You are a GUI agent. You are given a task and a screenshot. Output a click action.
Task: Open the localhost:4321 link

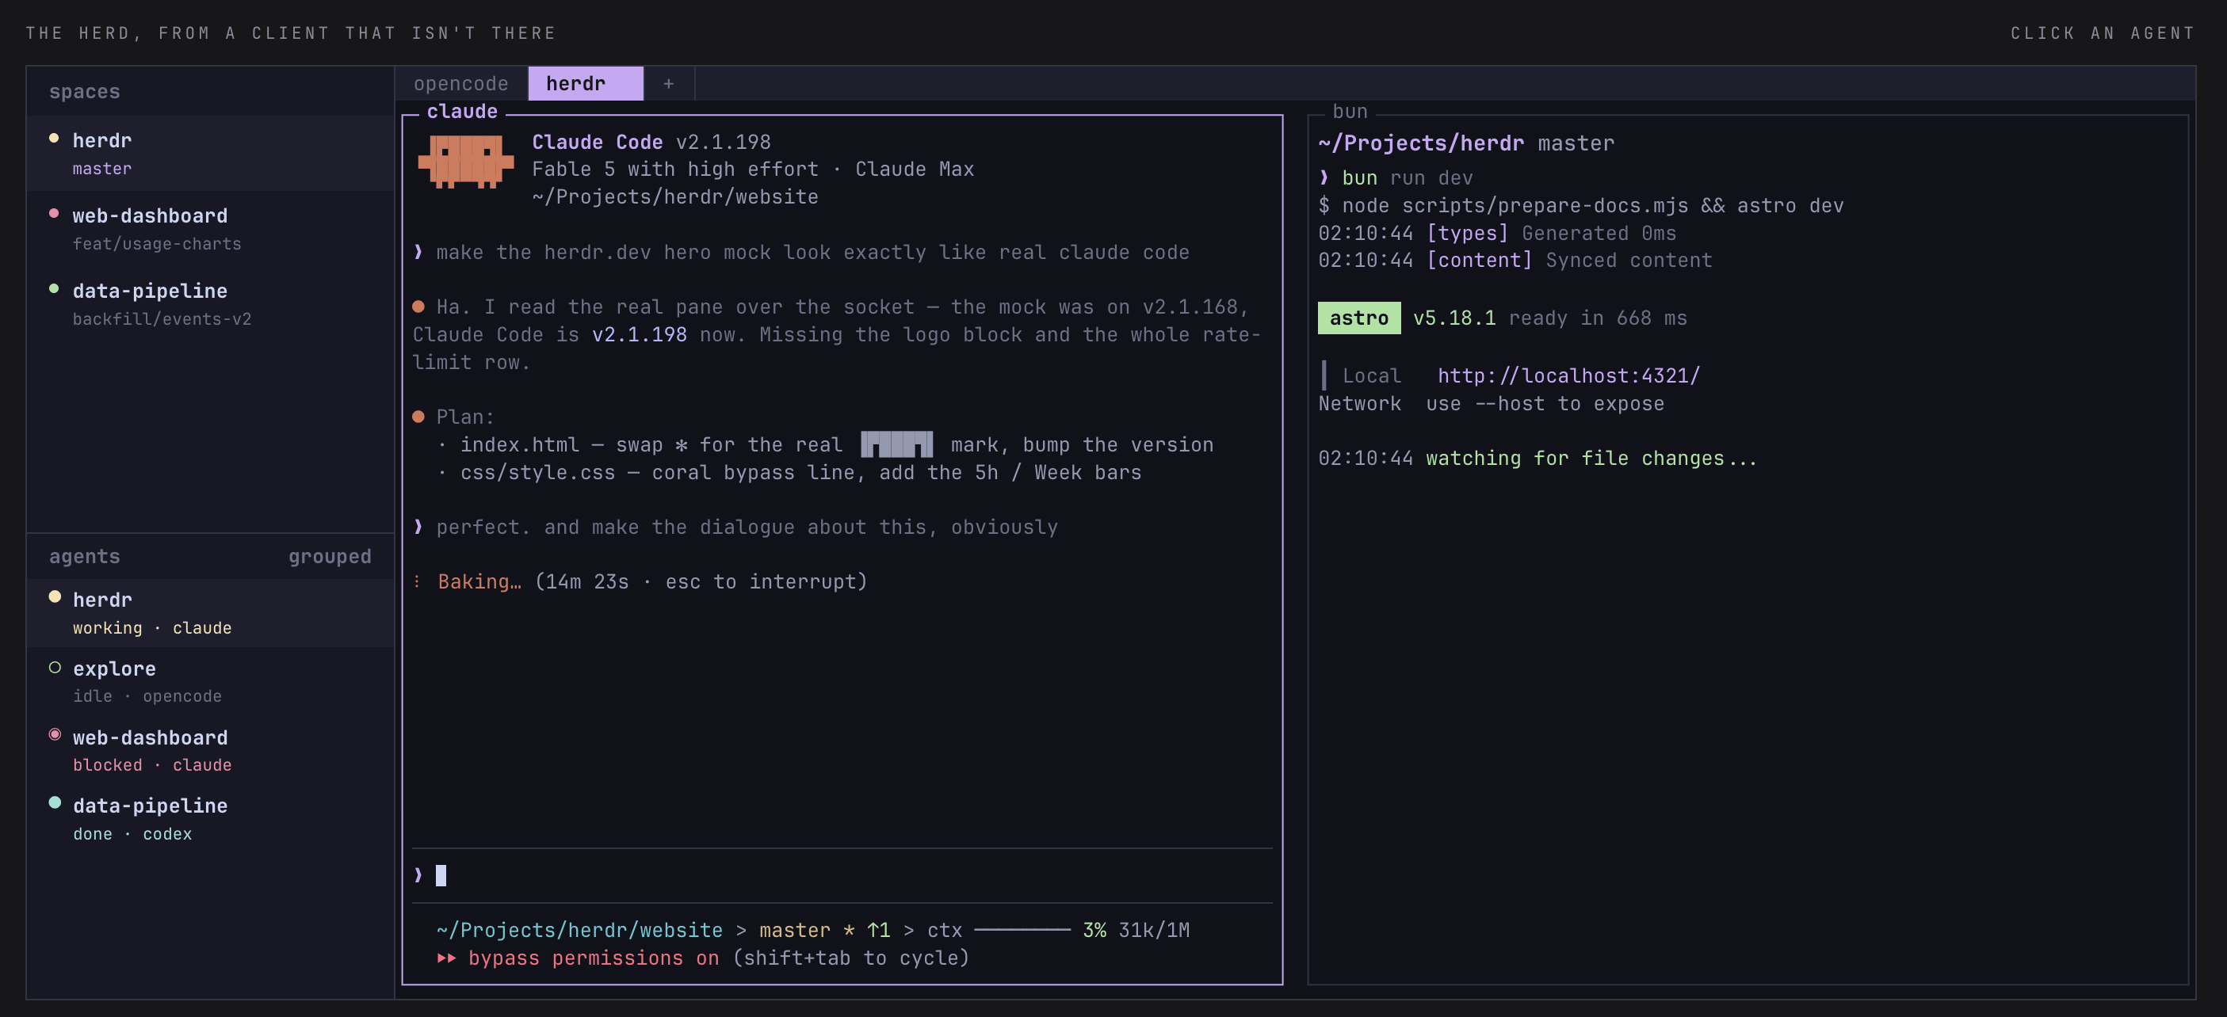pos(1568,376)
